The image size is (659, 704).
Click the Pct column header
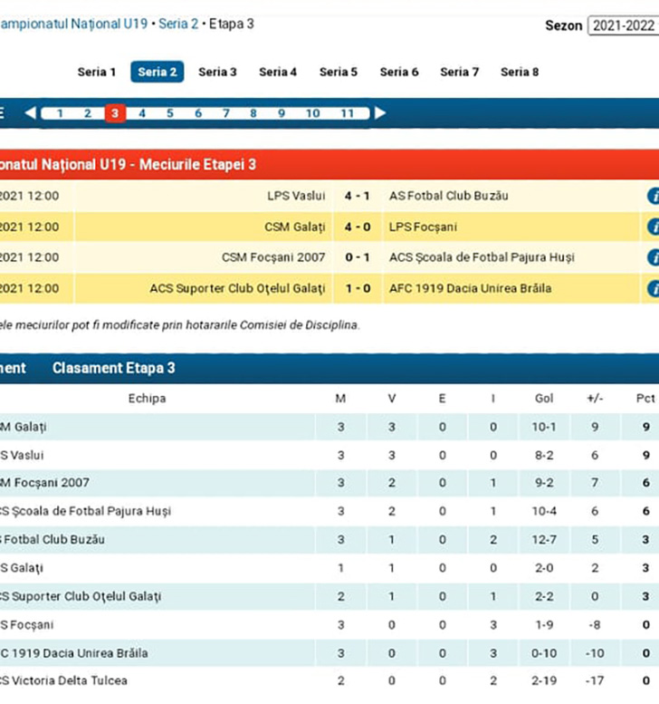645,399
